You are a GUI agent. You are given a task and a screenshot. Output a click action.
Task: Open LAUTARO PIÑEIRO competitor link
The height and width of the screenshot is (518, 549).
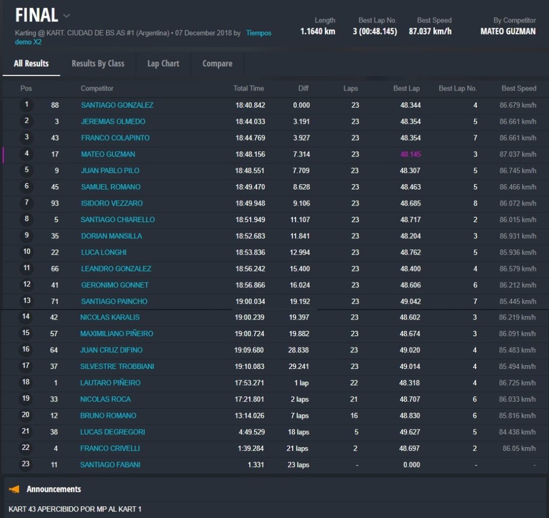(x=110, y=383)
